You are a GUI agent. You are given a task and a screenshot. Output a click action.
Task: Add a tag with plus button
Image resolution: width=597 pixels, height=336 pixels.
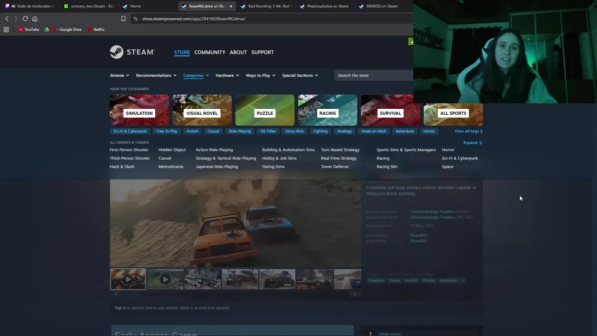tap(463, 280)
